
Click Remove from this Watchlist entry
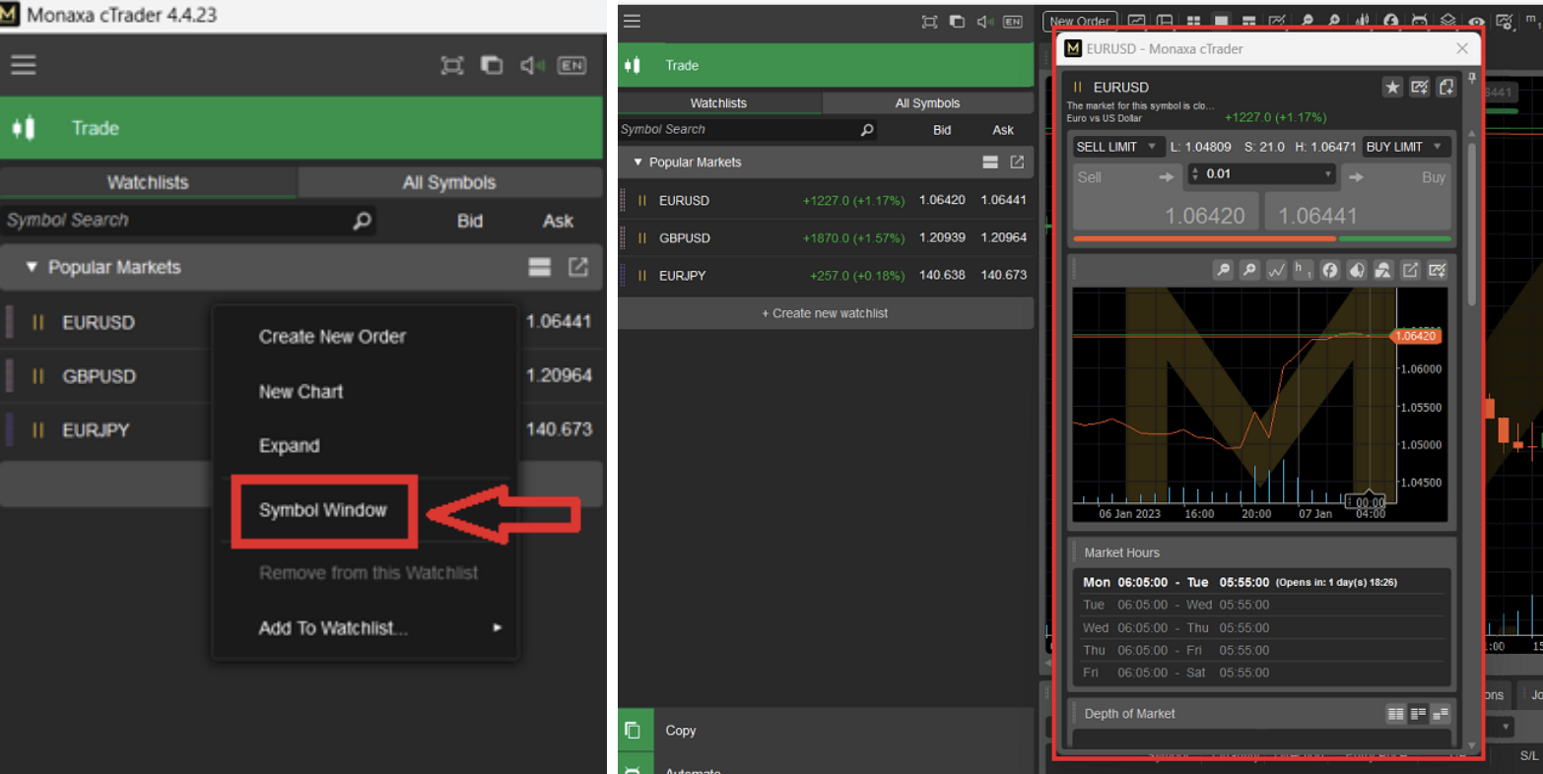(369, 573)
